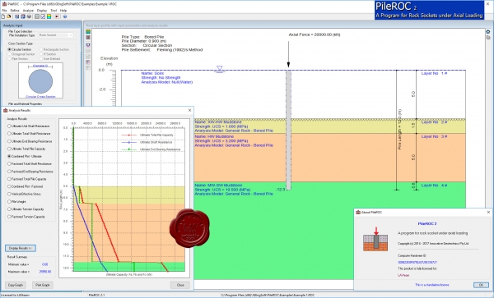Screen dimensions: 494x298
Task: Click the fifth greyed icon in profile side strip
Action: [88, 57]
